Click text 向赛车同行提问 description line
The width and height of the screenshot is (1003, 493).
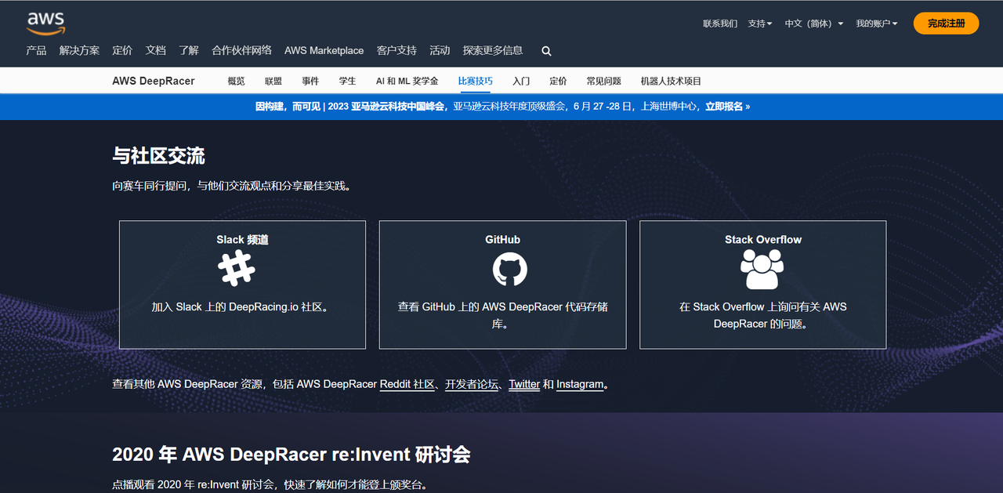[232, 187]
